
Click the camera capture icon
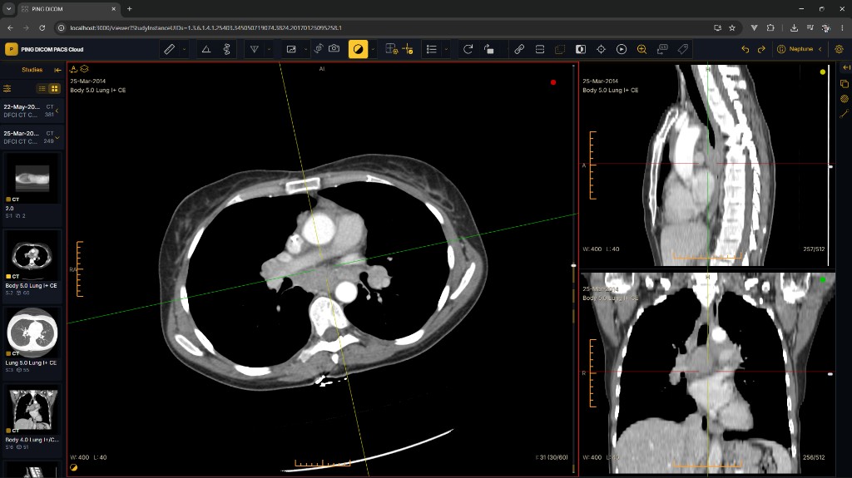[334, 49]
